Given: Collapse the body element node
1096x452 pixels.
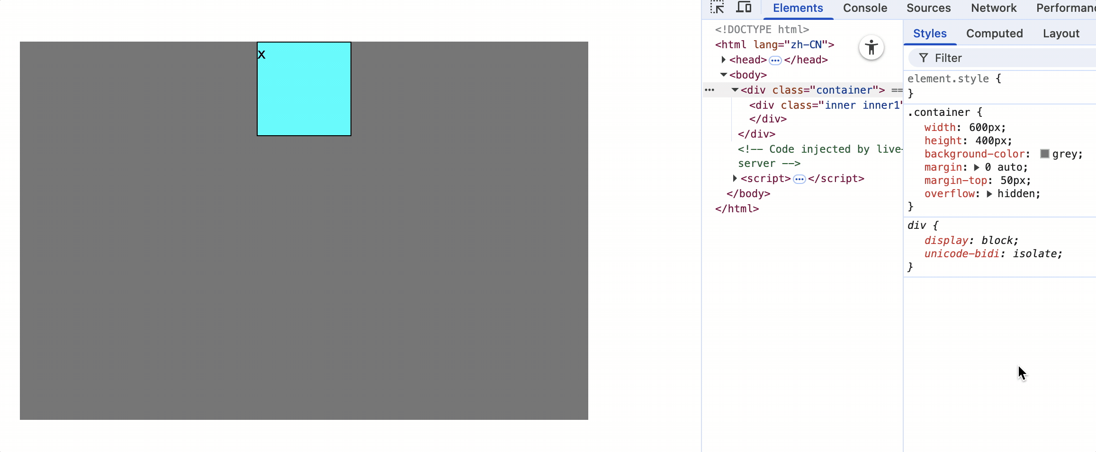Looking at the screenshot, I should point(723,75).
